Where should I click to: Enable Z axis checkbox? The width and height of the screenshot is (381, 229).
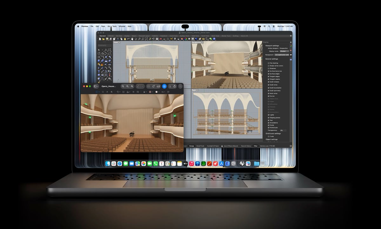269,136
